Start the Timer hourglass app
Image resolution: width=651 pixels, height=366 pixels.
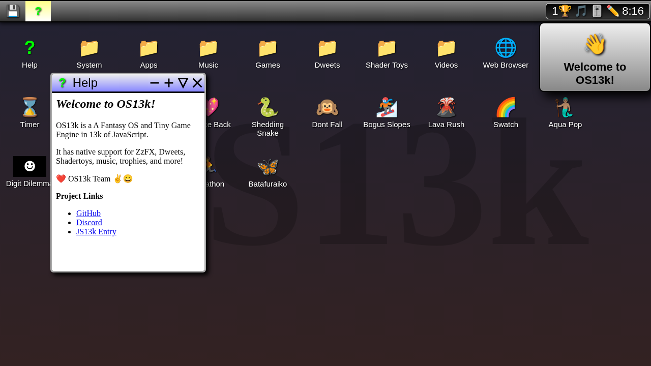coord(29,112)
